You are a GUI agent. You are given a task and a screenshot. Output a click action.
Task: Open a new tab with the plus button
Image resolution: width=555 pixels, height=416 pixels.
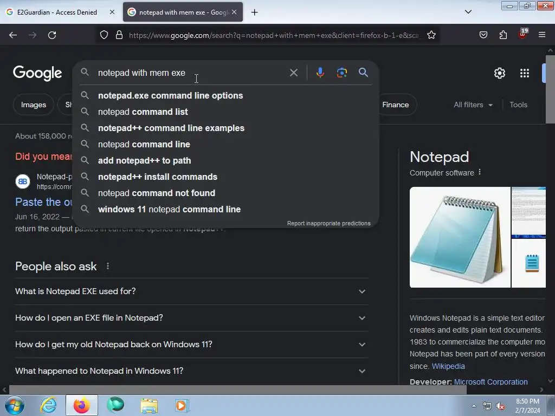[254, 12]
